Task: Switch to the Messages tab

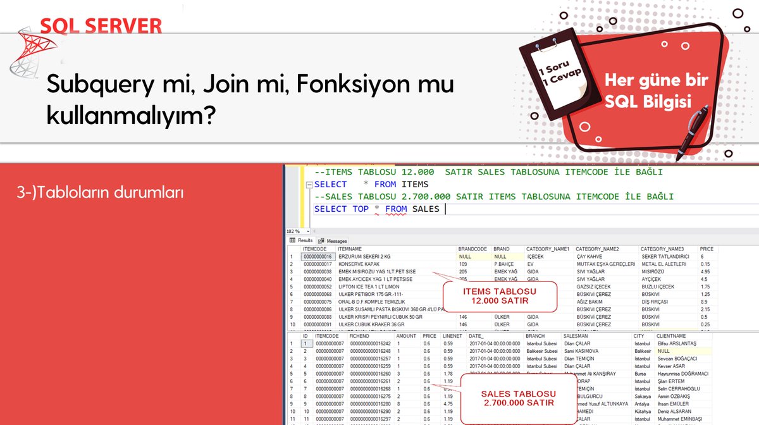Action: [333, 241]
